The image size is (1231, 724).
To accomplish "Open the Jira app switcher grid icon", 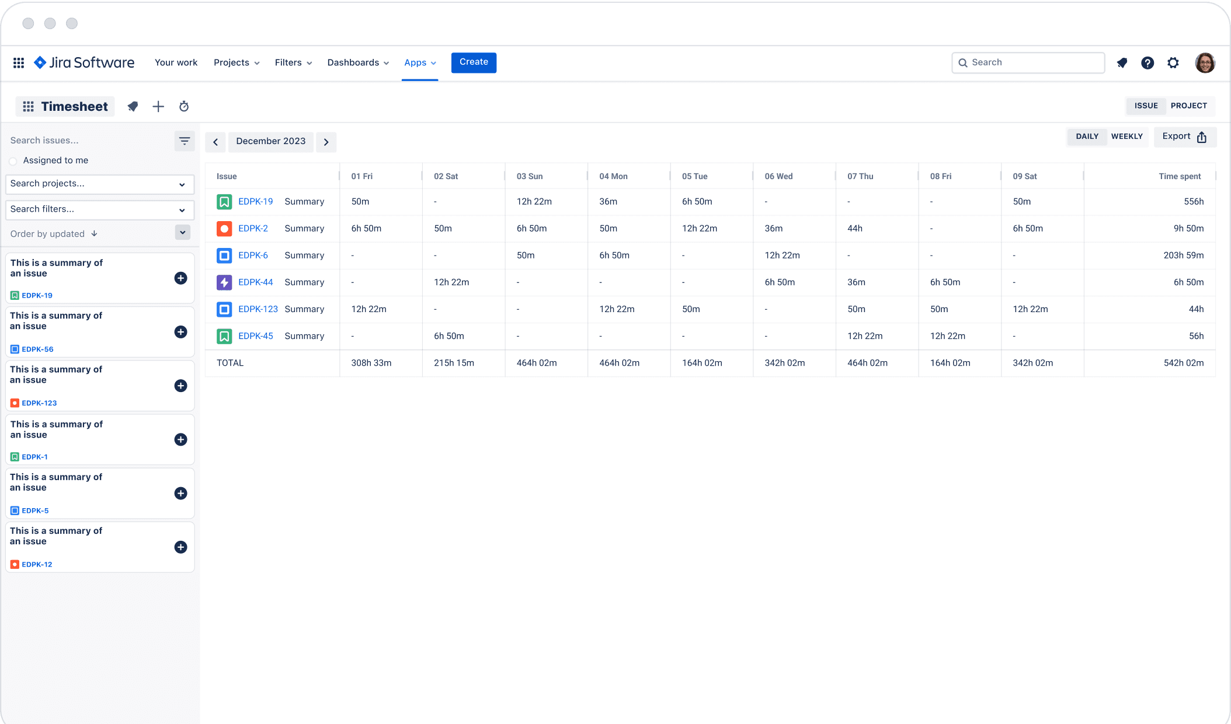I will tap(19, 63).
